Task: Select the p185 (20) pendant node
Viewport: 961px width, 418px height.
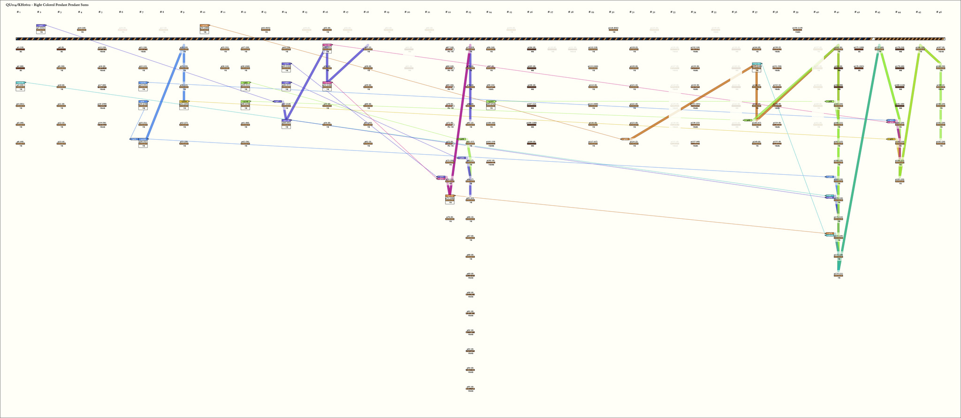Action: coord(900,181)
